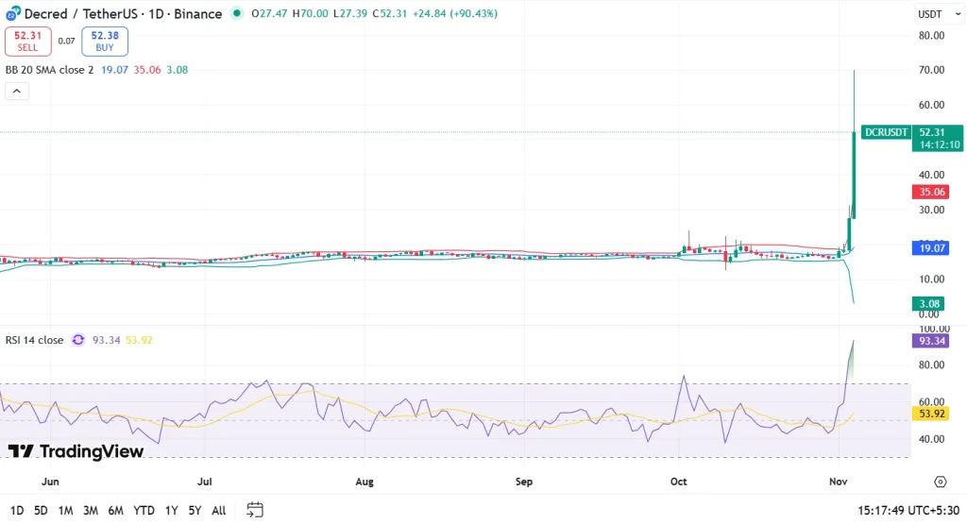Viewport: 967px width, 525px height.
Task: Select the 5Y time range
Action: coord(195,510)
